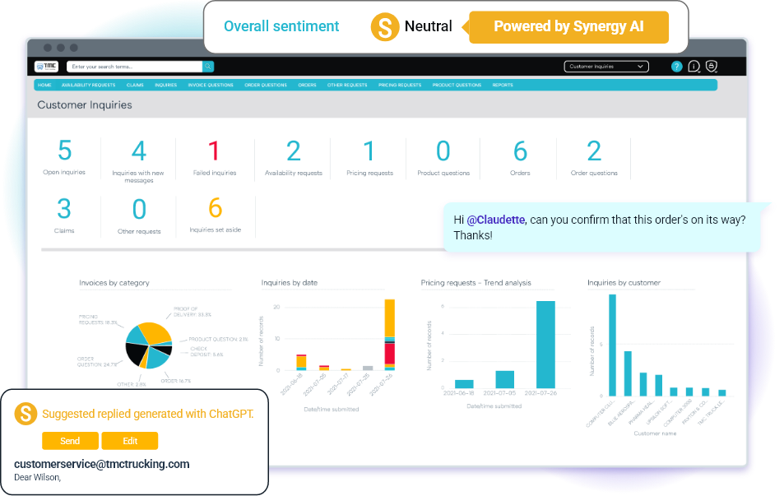This screenshot has height=496, width=784.
Task: Open the blue help question-mark icon
Action: click(676, 67)
